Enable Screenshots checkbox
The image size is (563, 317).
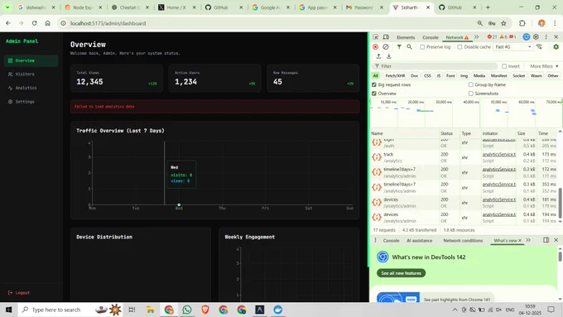(471, 94)
